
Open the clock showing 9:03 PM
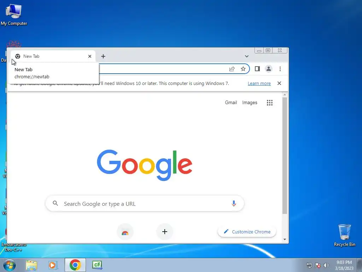(x=344, y=265)
